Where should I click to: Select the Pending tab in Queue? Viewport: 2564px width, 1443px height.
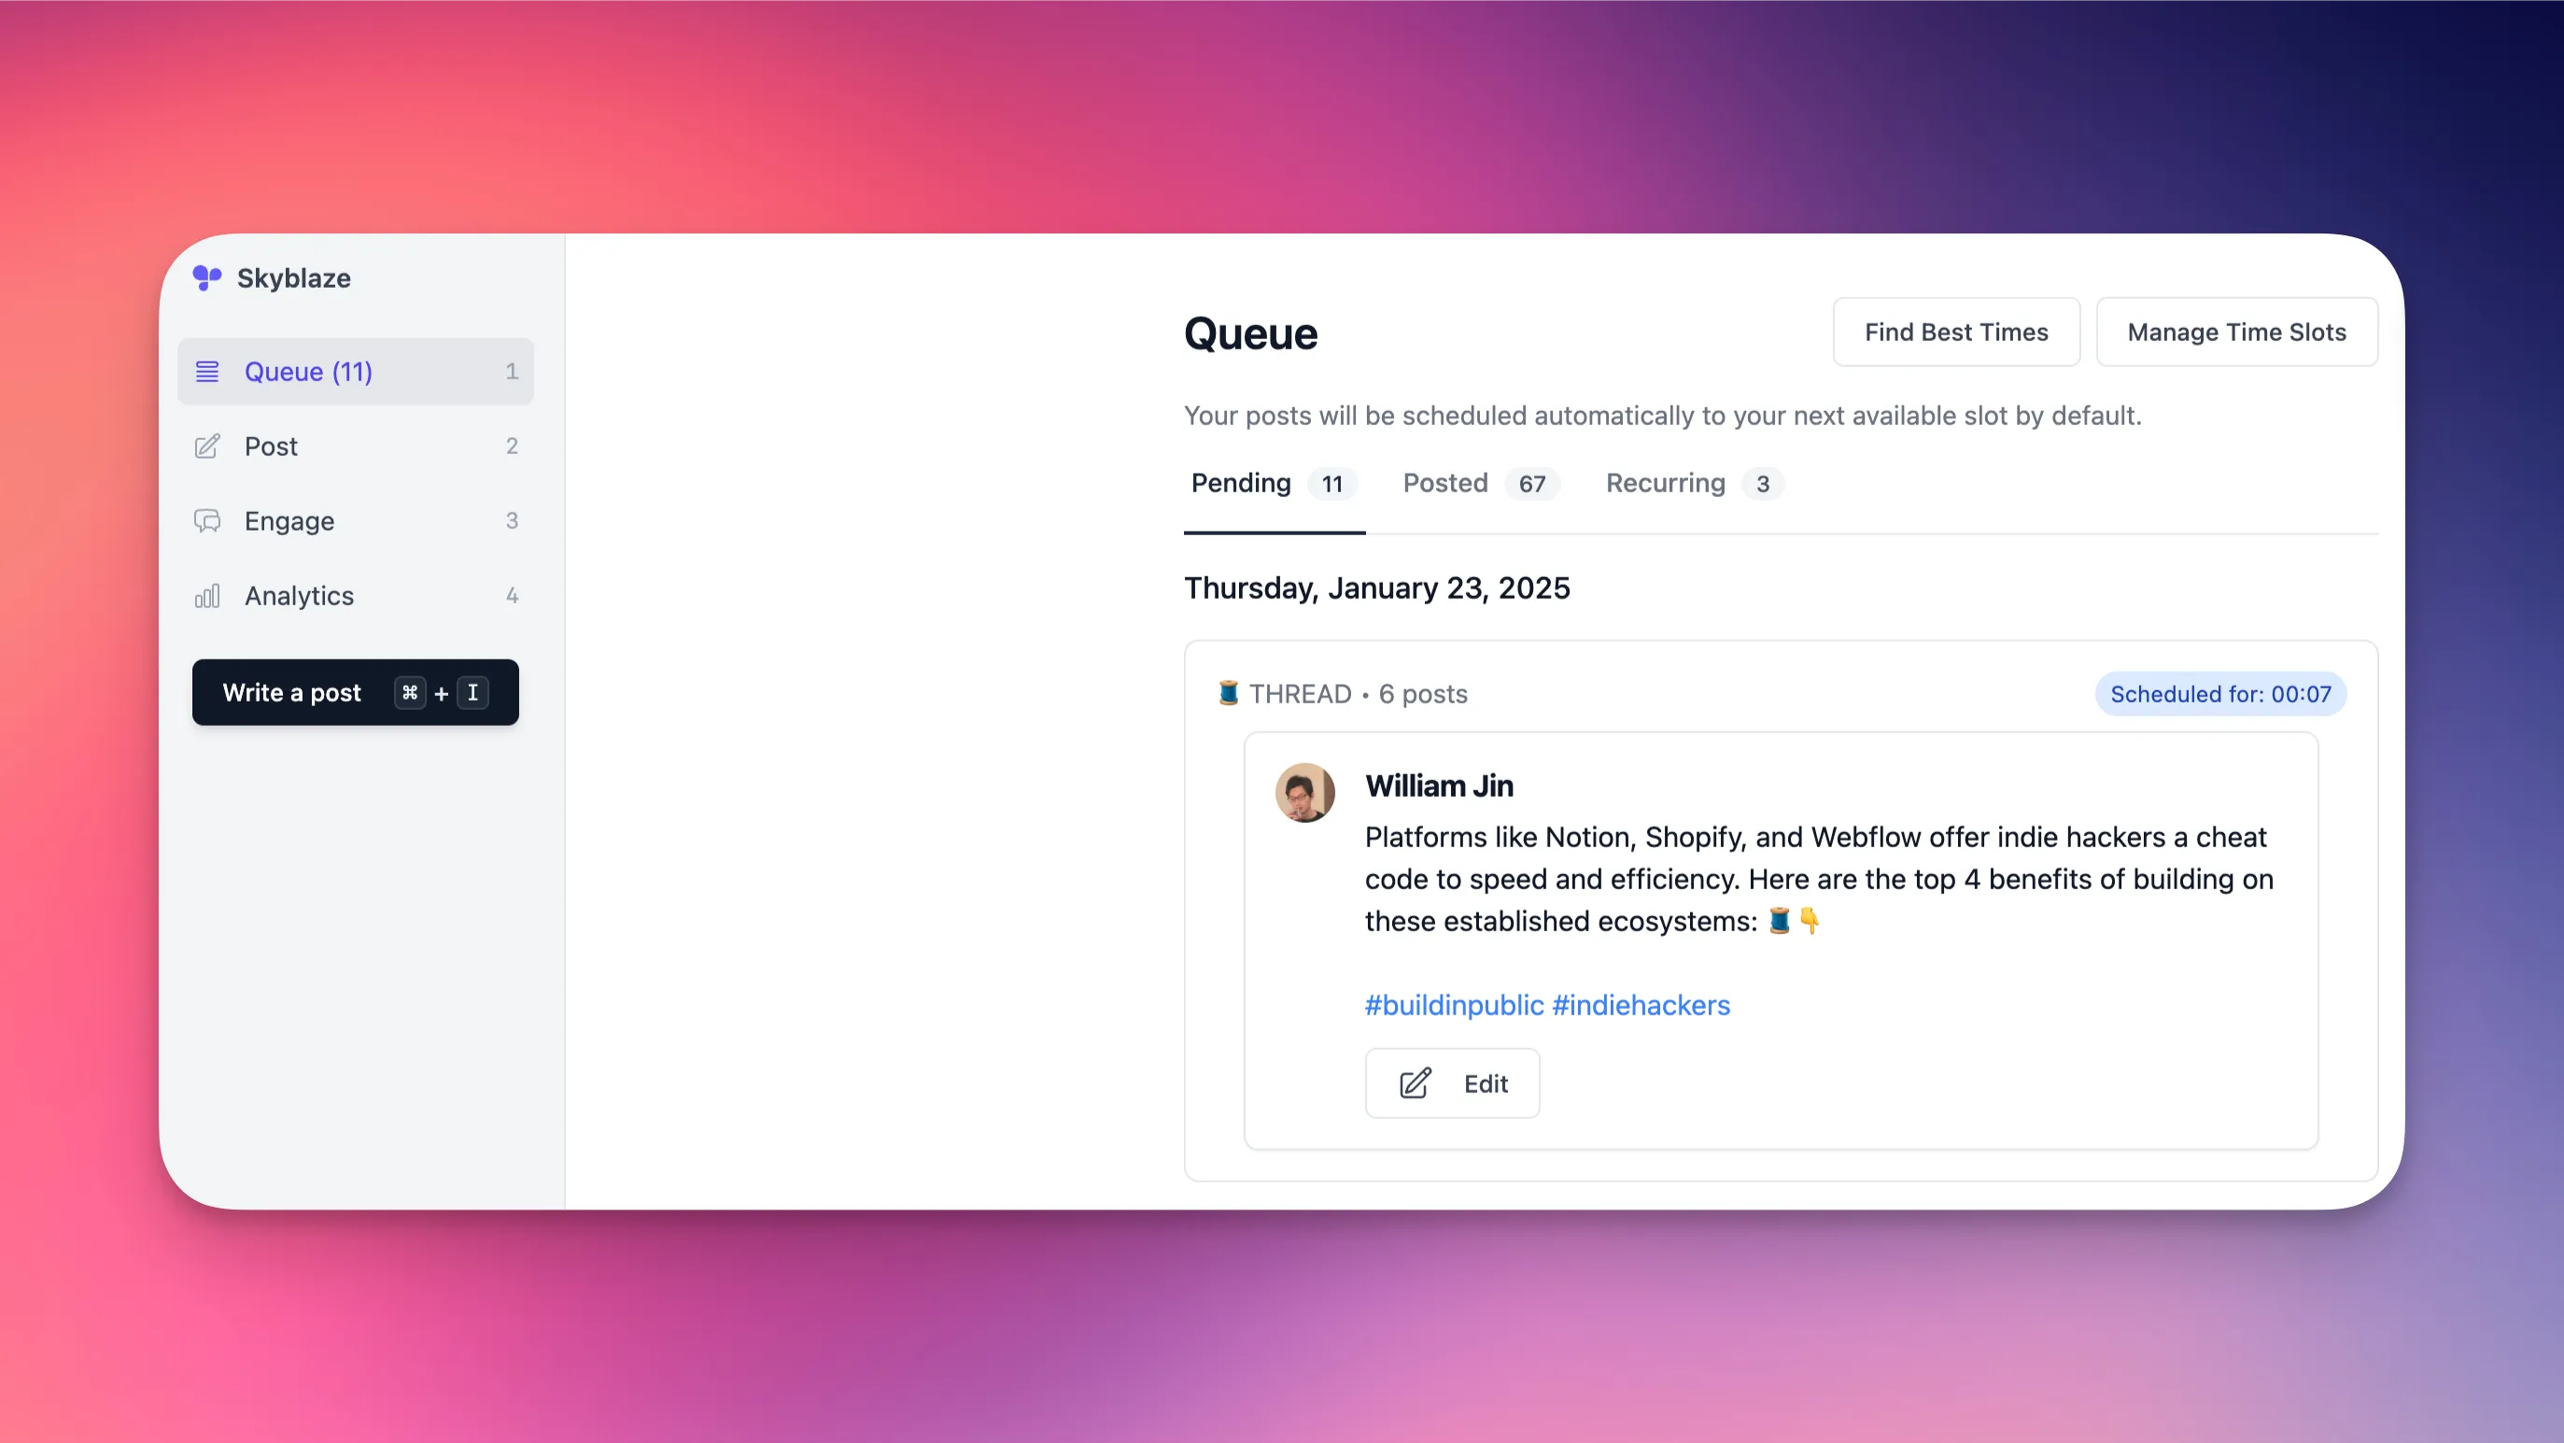click(1240, 483)
